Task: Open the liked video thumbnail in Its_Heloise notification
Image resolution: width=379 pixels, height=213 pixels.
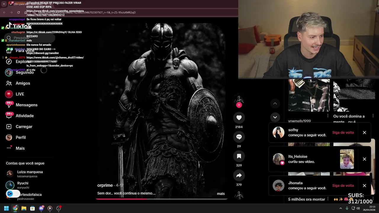Action: point(347,159)
